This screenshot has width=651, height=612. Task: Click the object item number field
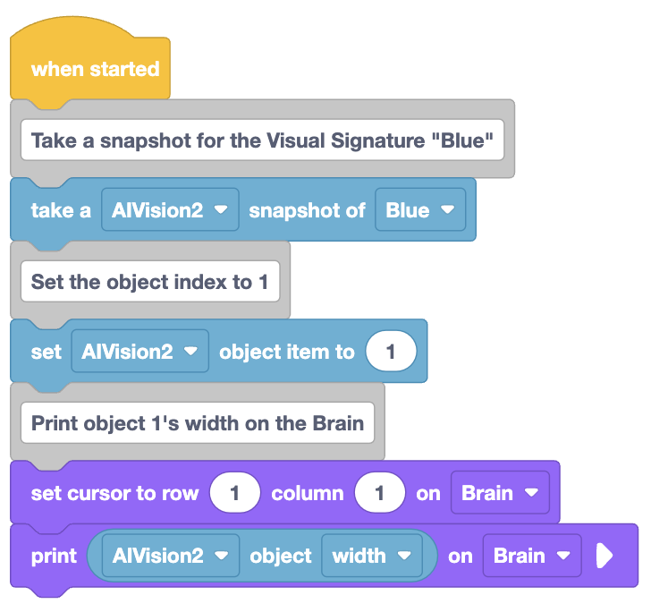(391, 351)
